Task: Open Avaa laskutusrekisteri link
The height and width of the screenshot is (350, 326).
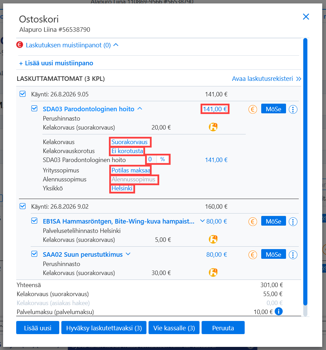Action: (x=266, y=78)
